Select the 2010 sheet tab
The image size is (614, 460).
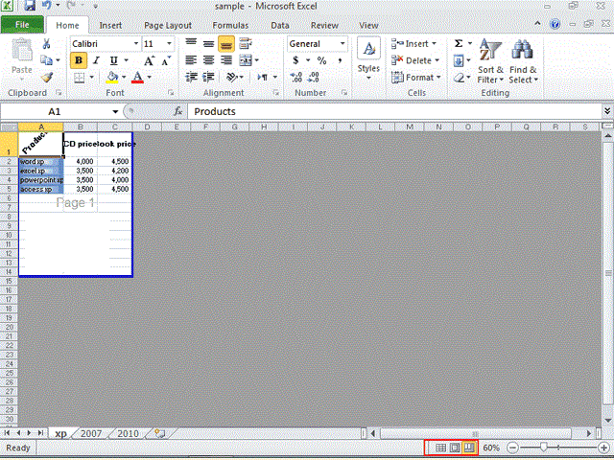click(x=128, y=433)
